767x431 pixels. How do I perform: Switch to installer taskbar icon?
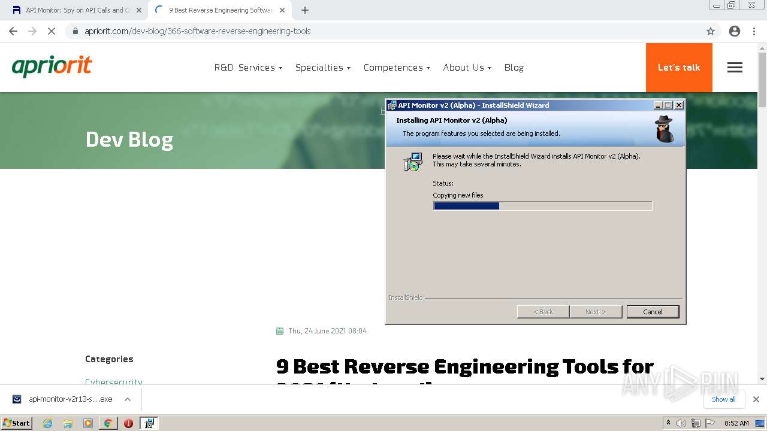(x=149, y=423)
